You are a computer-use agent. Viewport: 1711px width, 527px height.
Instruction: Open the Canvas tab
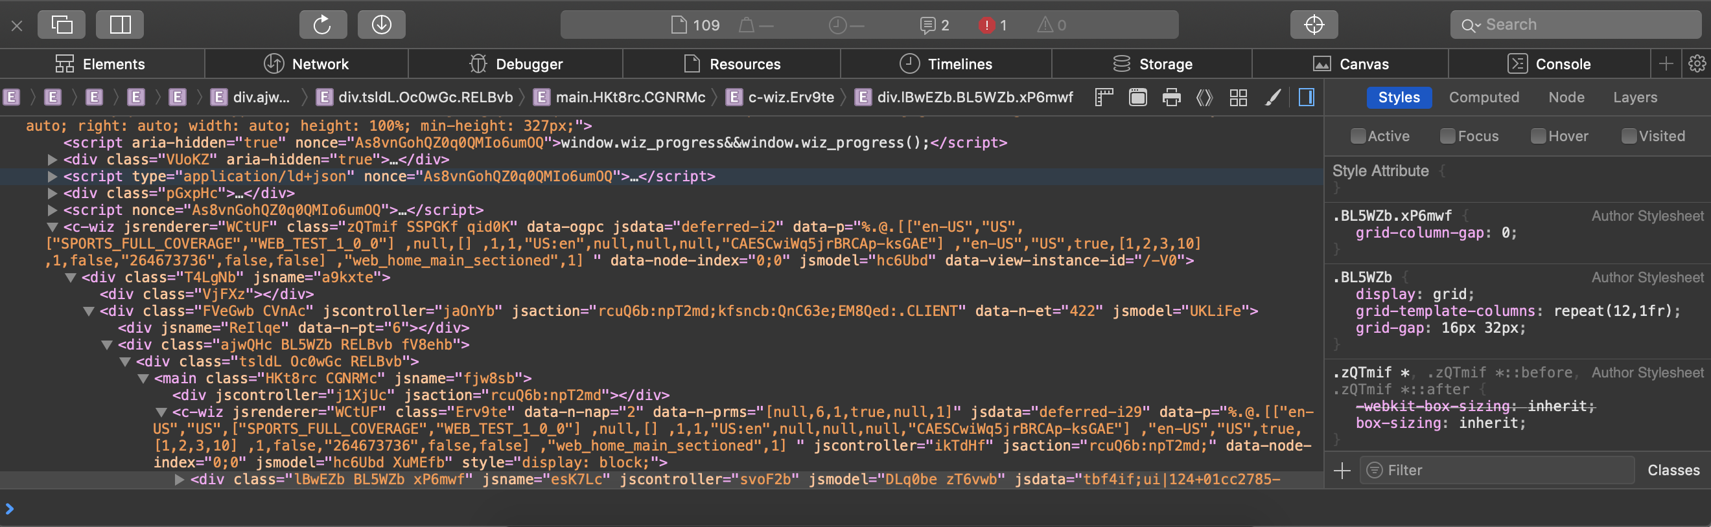click(x=1351, y=64)
